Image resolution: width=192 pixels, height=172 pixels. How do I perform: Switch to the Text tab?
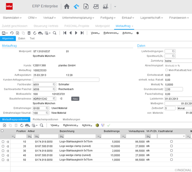click(x=32, y=38)
